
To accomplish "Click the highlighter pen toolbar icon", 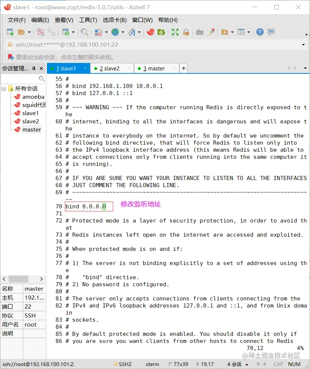I will (x=211, y=32).
